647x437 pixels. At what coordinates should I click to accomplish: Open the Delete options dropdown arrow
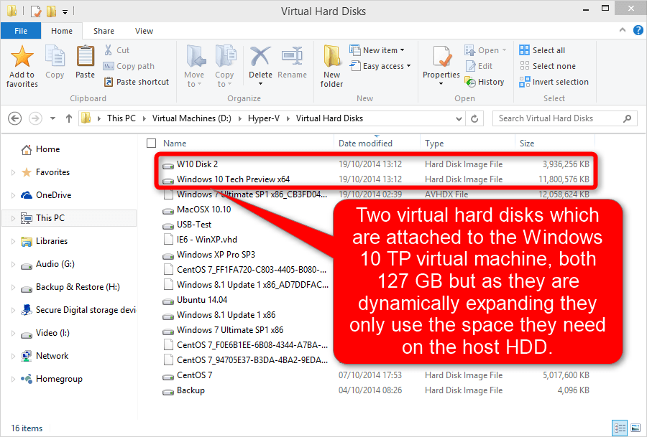click(260, 84)
